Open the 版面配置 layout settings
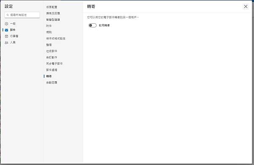The height and width of the screenshot is (165, 254). (x=52, y=7)
